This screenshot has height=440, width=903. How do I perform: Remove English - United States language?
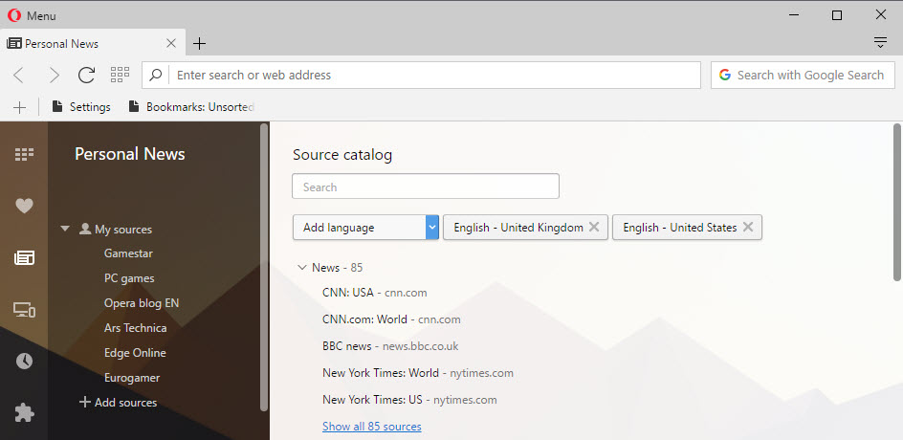tap(748, 227)
